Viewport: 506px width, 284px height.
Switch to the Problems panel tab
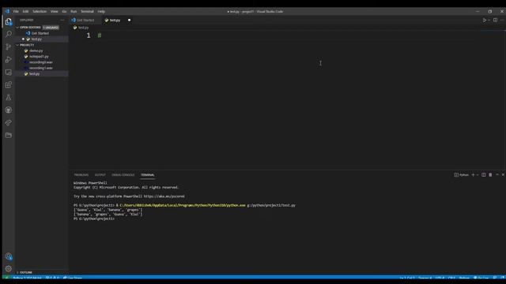[81, 175]
